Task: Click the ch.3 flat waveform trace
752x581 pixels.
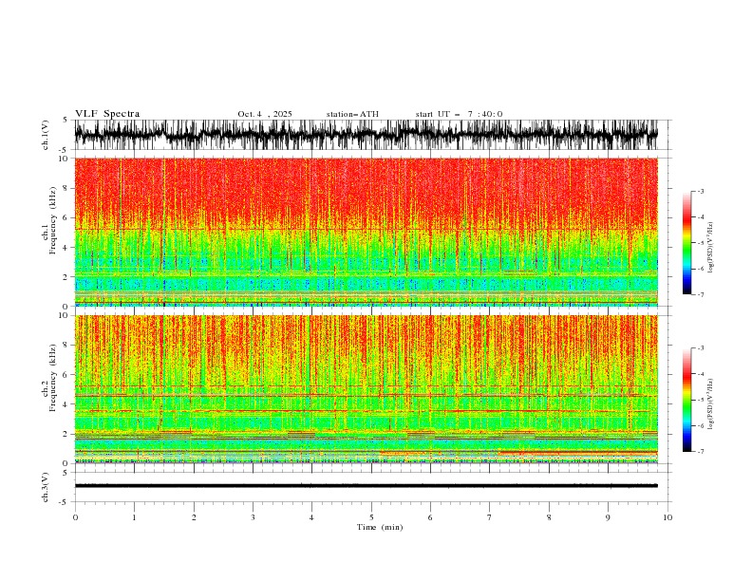Action: (366, 486)
